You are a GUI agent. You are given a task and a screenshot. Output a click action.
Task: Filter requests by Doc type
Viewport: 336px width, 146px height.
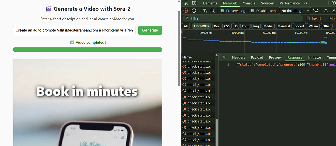[217, 26]
